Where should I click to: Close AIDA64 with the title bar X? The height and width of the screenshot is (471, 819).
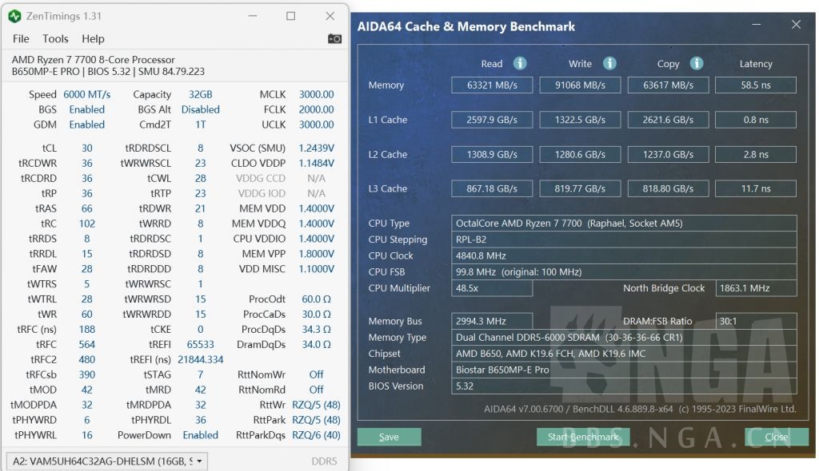pos(796,25)
